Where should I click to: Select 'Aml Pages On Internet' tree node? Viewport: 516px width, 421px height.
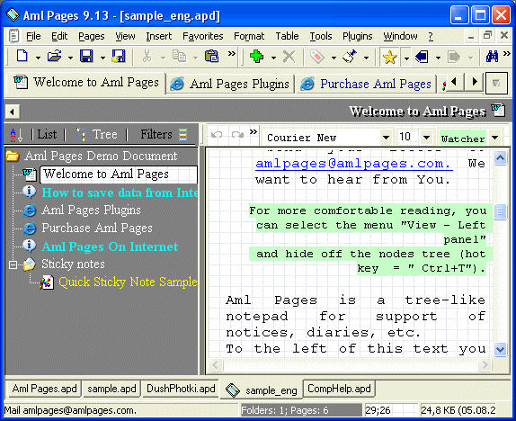[x=110, y=246]
